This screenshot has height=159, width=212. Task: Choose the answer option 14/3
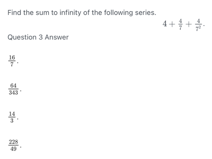pyautogui.click(x=12, y=117)
